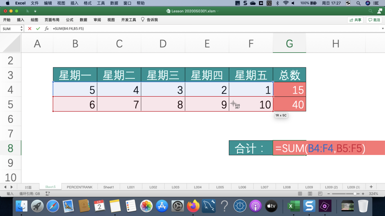Go to next sheet tab arrow

11,187
